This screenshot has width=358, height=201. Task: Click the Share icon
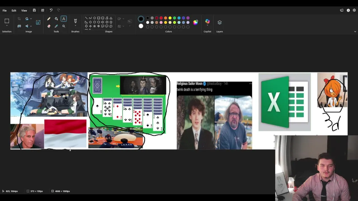(43, 10)
